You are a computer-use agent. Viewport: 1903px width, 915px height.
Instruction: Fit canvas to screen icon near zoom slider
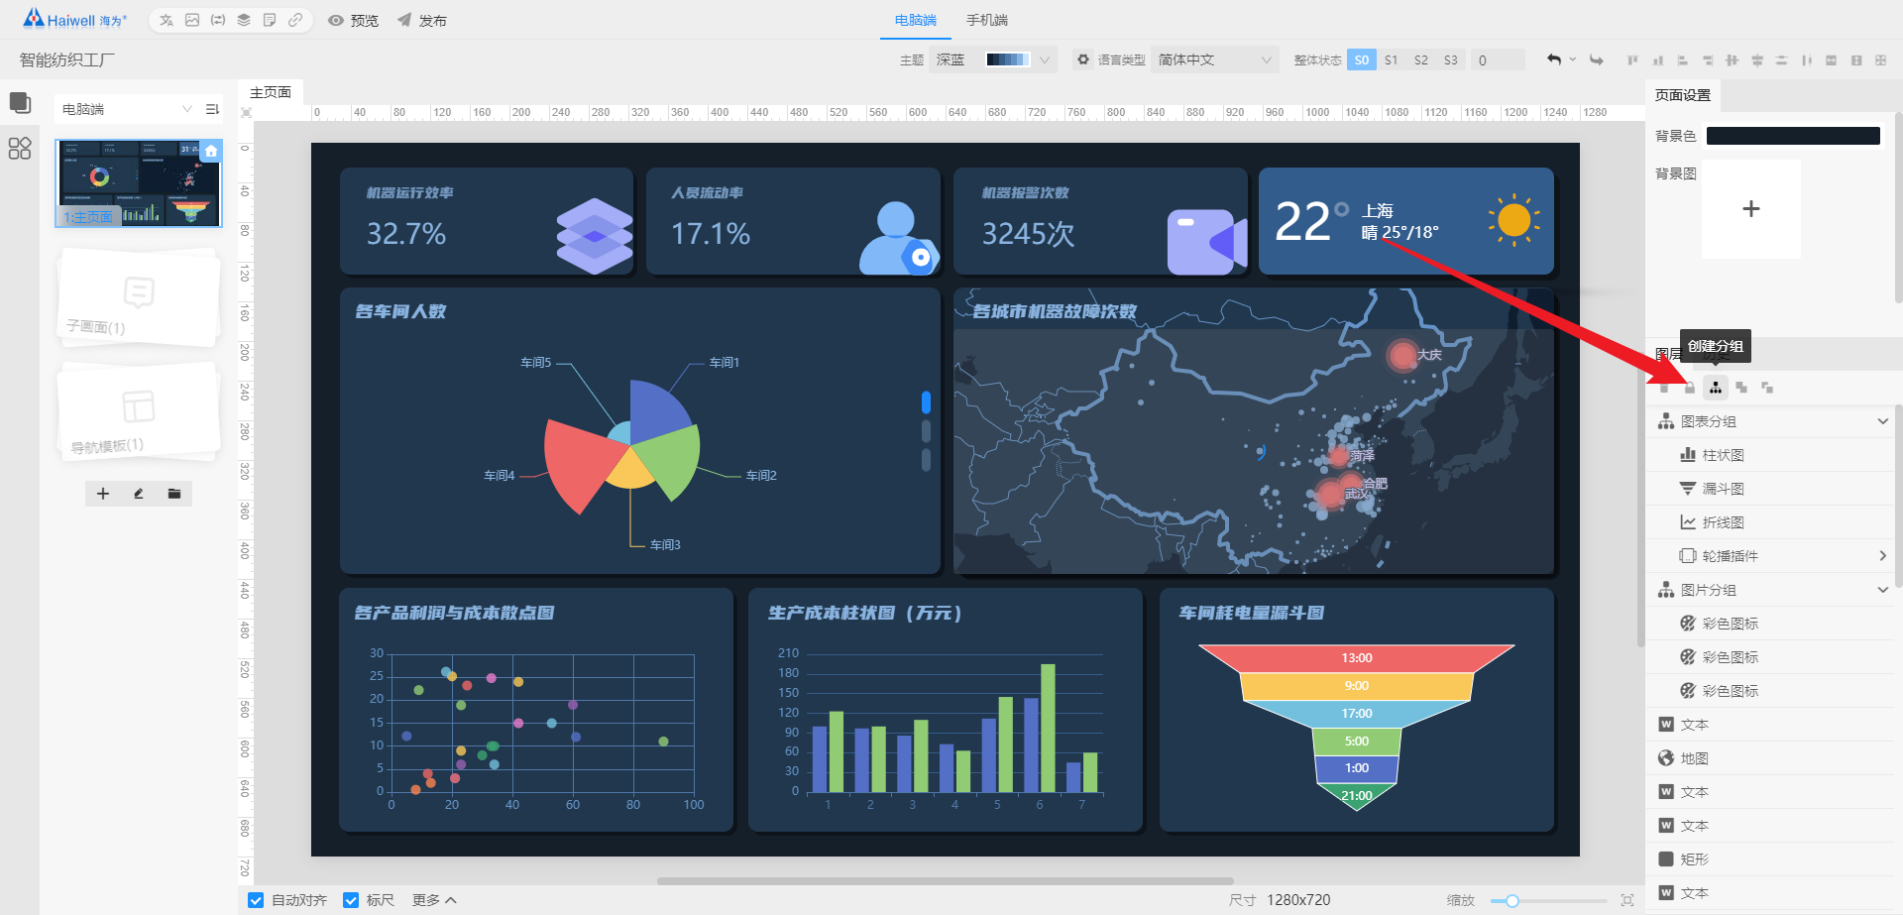point(1627,900)
